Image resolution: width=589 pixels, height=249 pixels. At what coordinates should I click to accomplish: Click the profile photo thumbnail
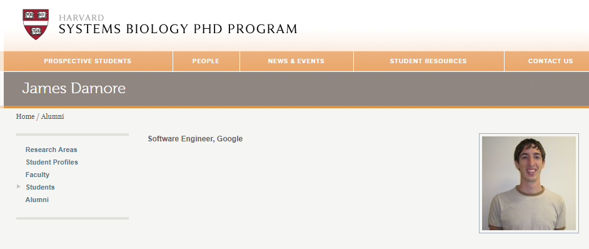(529, 183)
